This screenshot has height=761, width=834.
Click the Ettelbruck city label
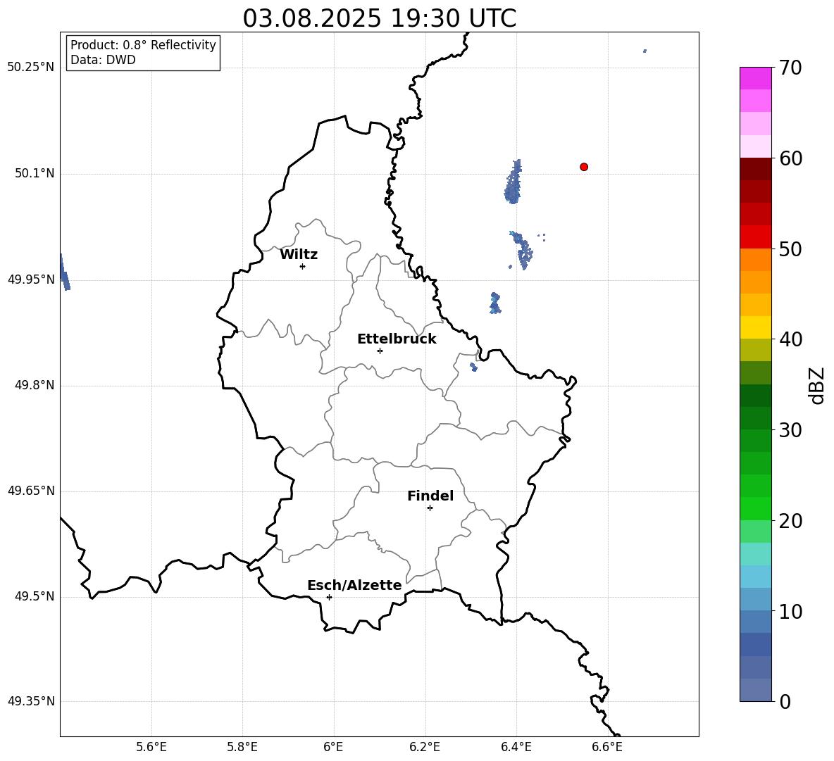click(x=397, y=339)
